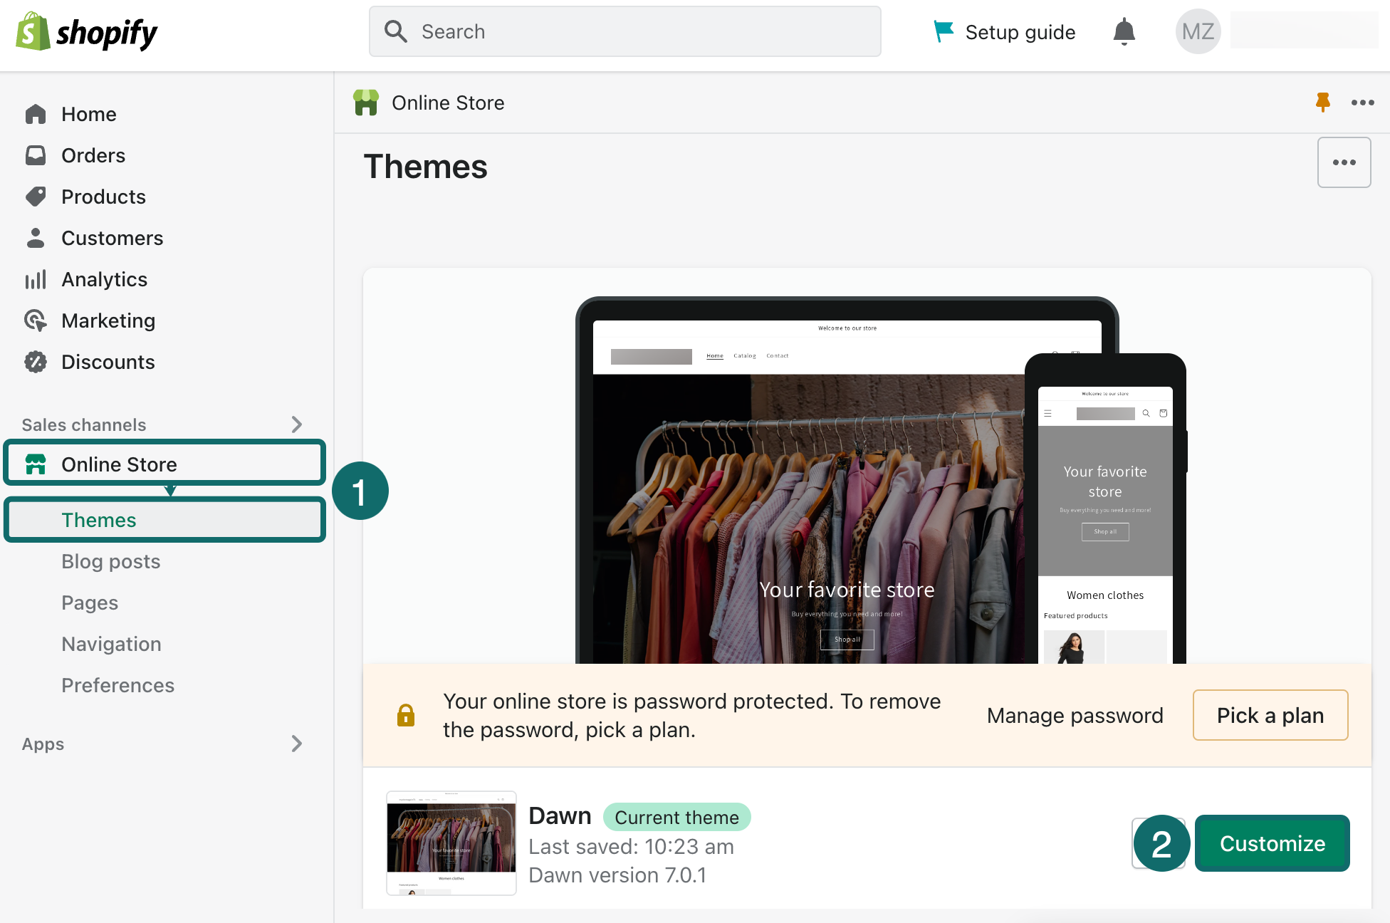Click the Customize button for Dawn theme
1390x923 pixels.
pos(1272,843)
